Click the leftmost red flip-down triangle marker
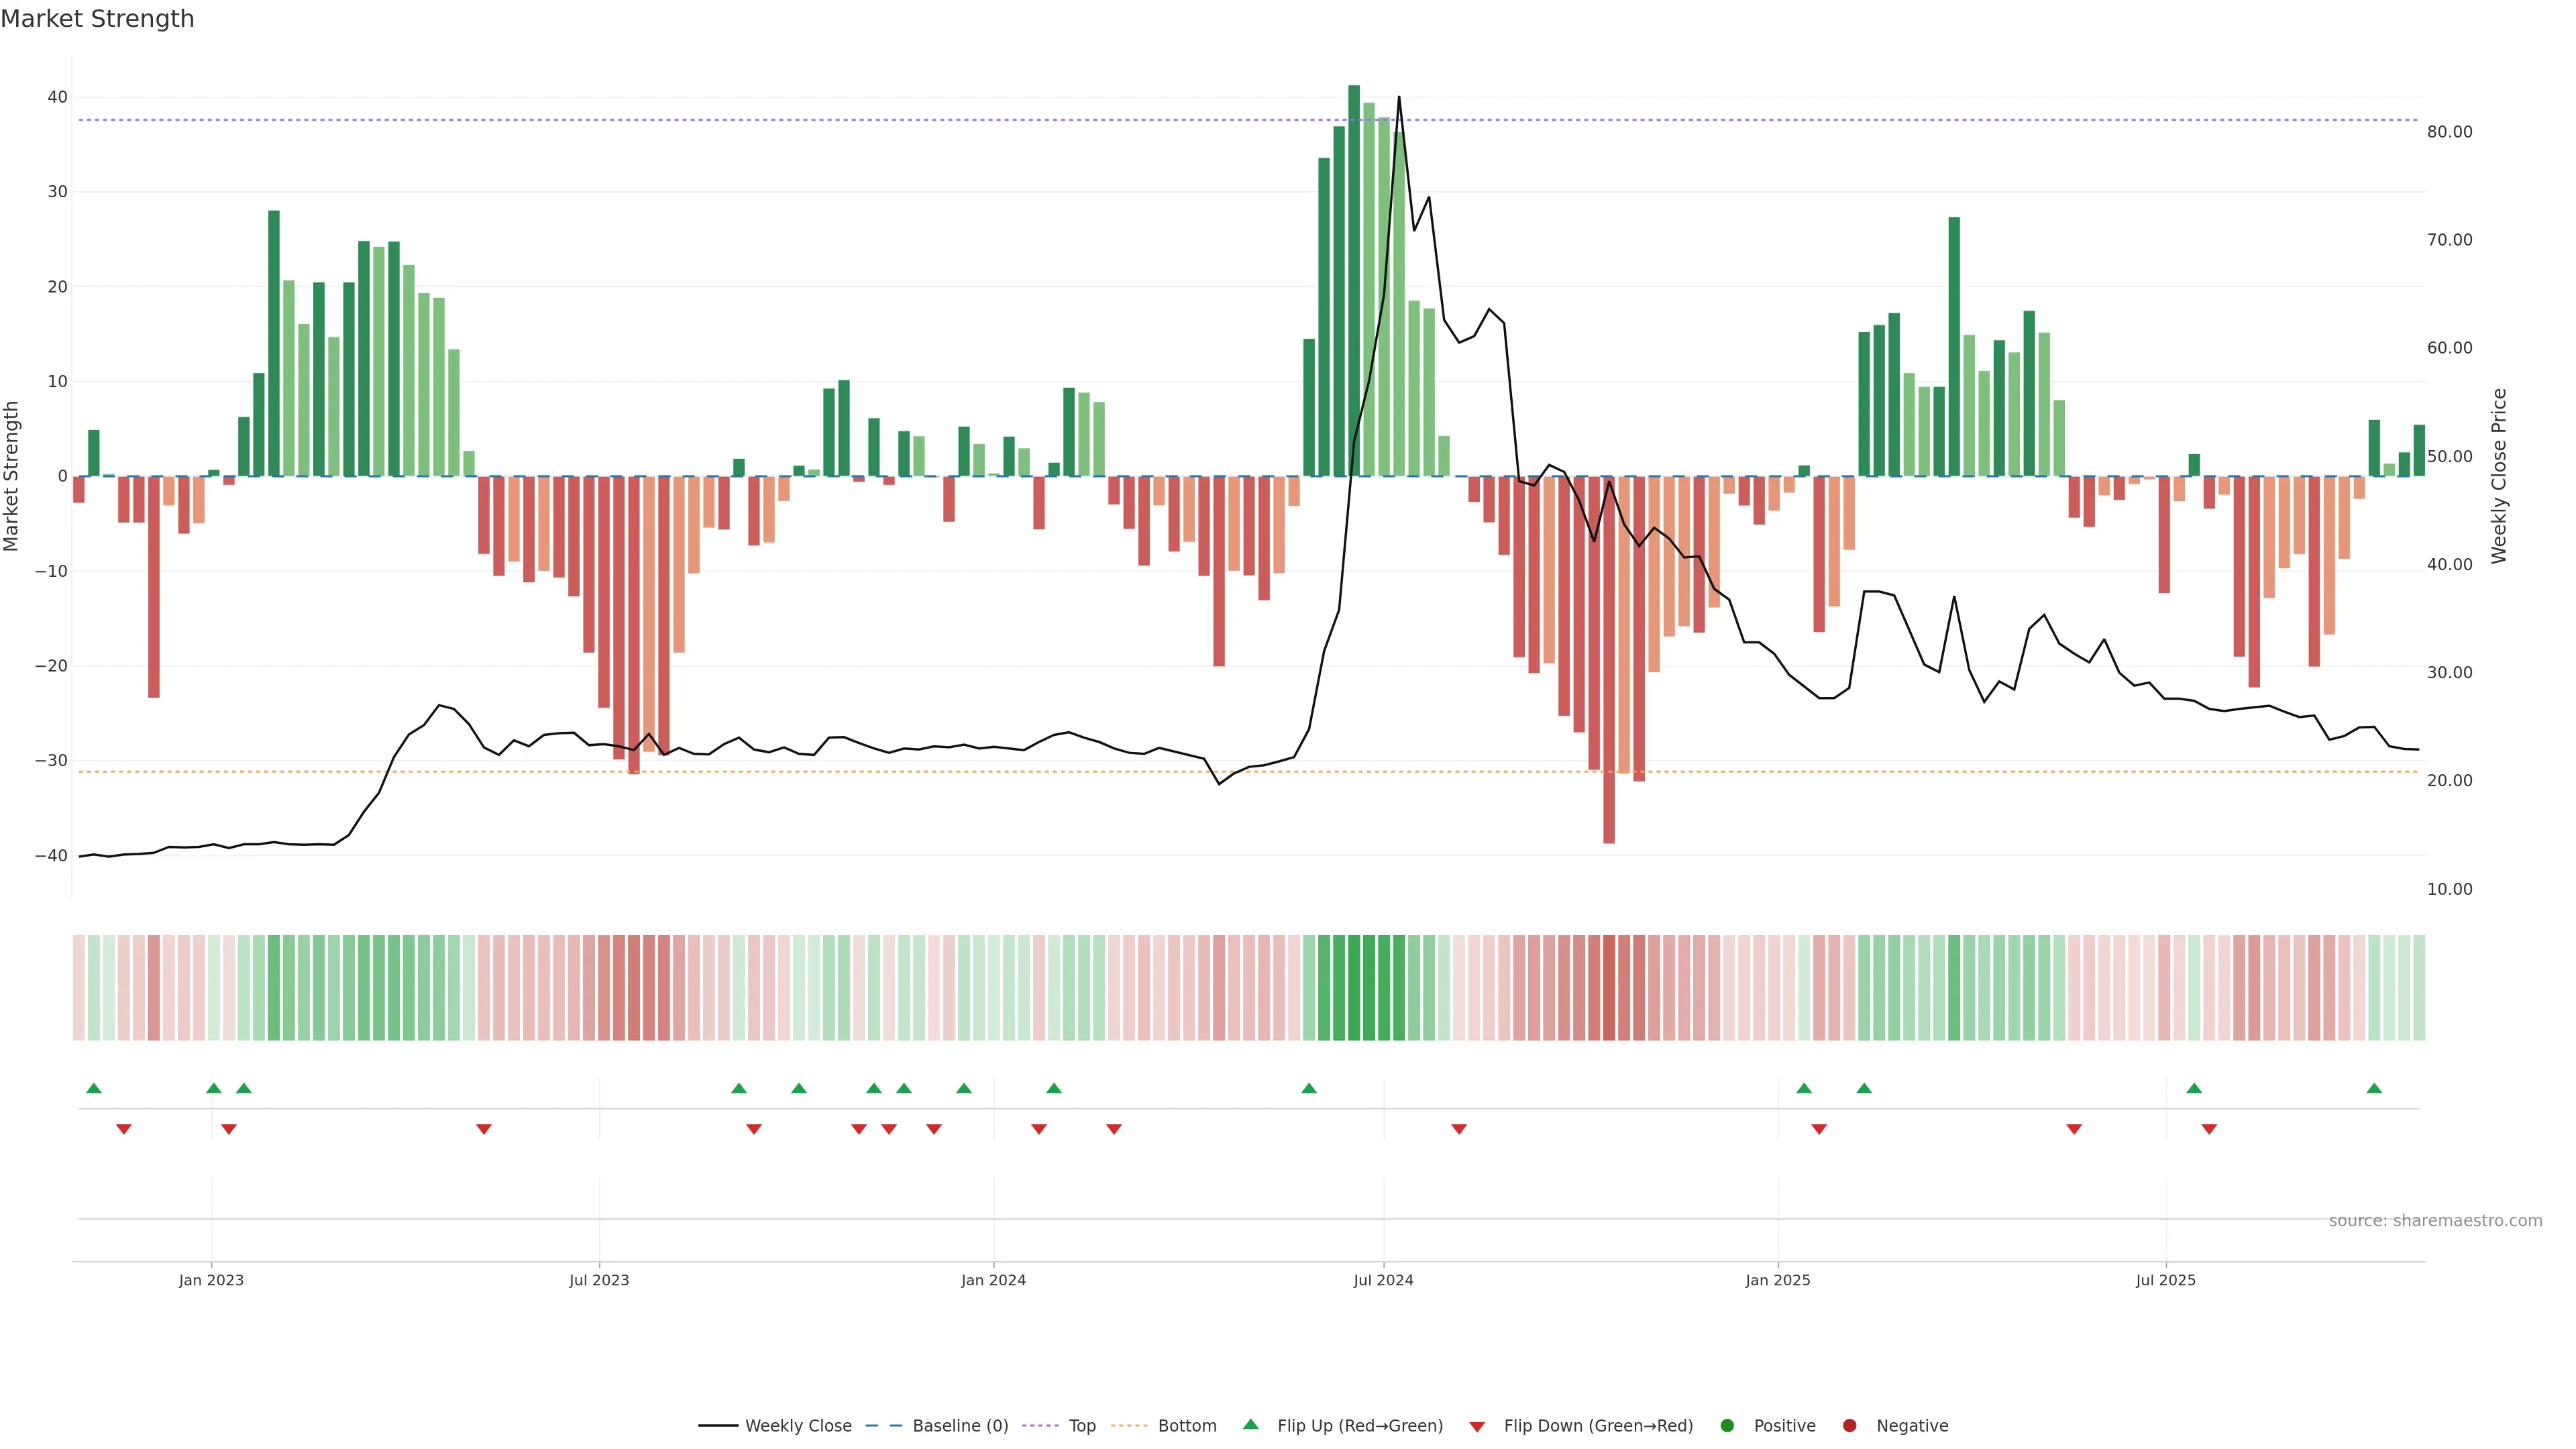 [x=124, y=1129]
